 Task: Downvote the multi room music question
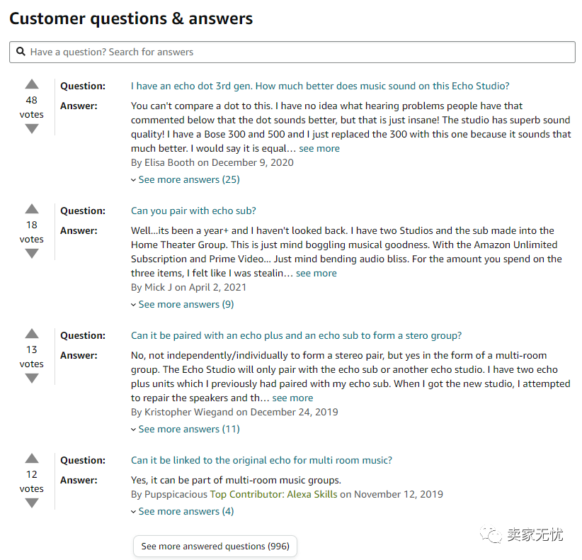(x=32, y=503)
